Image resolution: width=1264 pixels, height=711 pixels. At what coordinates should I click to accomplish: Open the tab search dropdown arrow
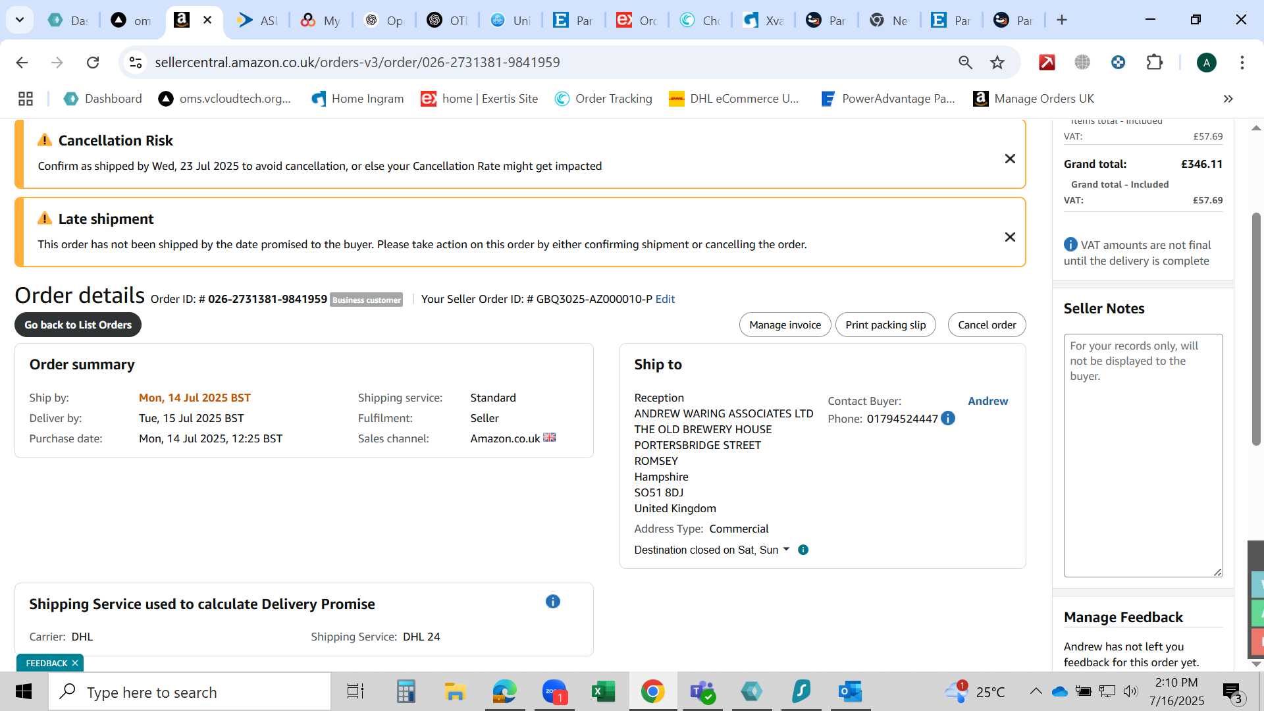tap(20, 20)
